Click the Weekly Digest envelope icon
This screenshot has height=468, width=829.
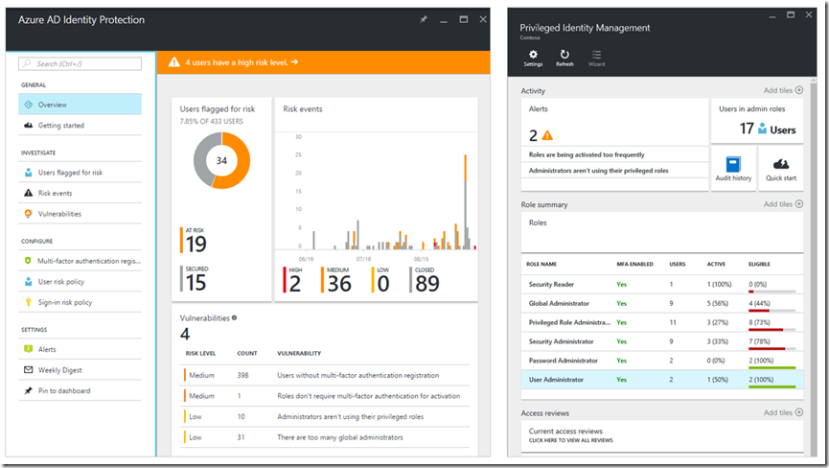(x=29, y=369)
